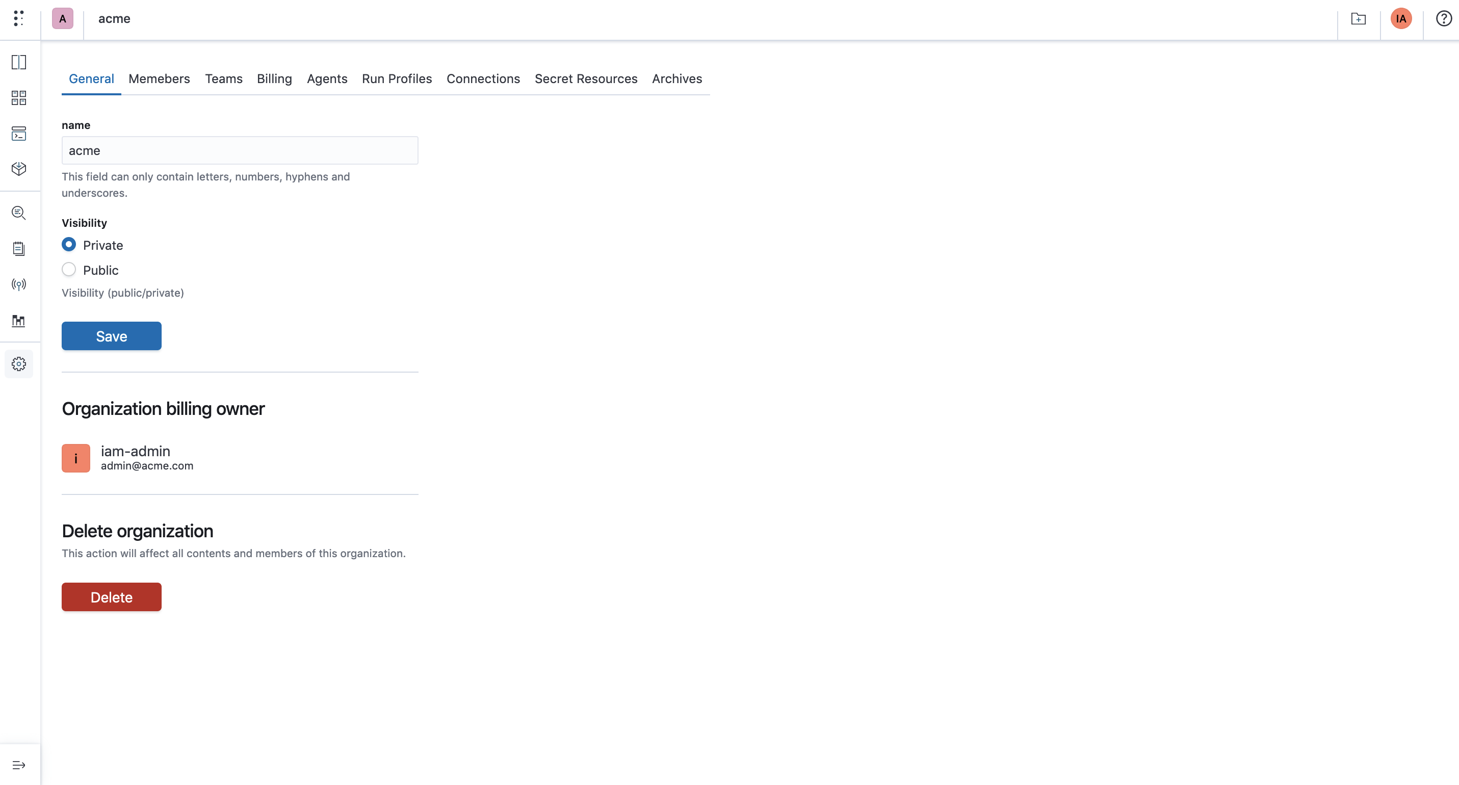This screenshot has width=1459, height=785.
Task: Click the pink A organization avatar
Action: (63, 19)
